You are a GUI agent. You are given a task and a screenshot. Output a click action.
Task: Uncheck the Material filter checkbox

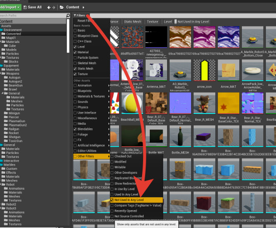tap(75, 52)
